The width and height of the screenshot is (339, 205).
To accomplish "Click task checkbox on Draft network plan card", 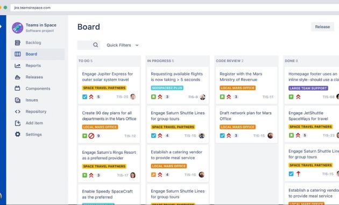I will [x=222, y=135].
